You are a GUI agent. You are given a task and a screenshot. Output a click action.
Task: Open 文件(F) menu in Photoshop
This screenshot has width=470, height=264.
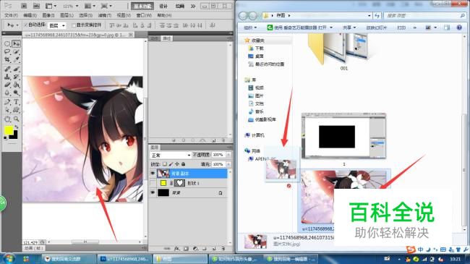pyautogui.click(x=11, y=15)
